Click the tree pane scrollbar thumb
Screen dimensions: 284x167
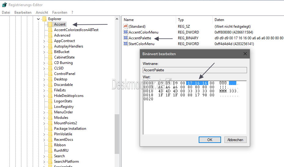pos(117,134)
